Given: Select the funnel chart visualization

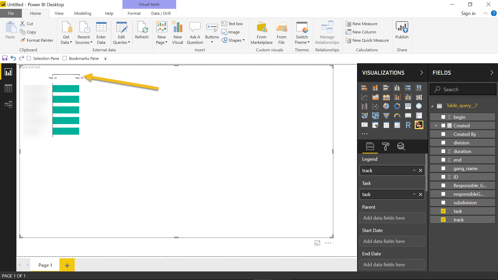Looking at the screenshot, I should 386,116.
